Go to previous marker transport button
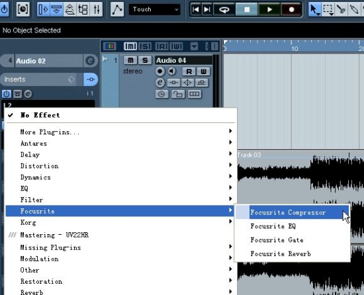This screenshot has height=295, width=364. [x=196, y=9]
